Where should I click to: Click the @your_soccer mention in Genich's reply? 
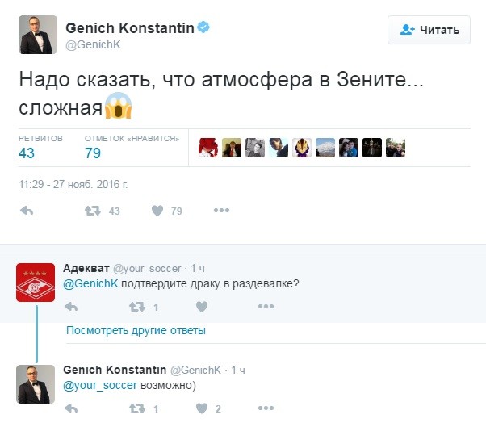pyautogui.click(x=100, y=386)
